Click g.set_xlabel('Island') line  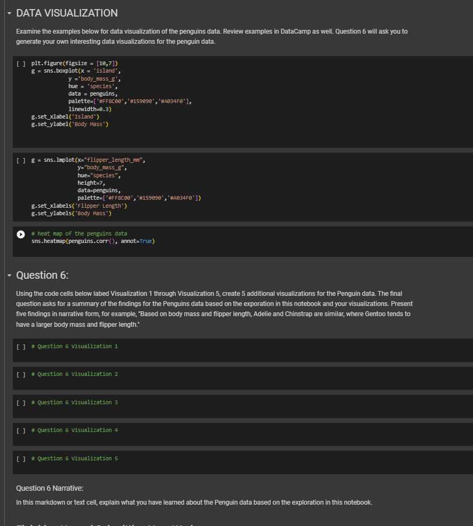click(x=65, y=117)
